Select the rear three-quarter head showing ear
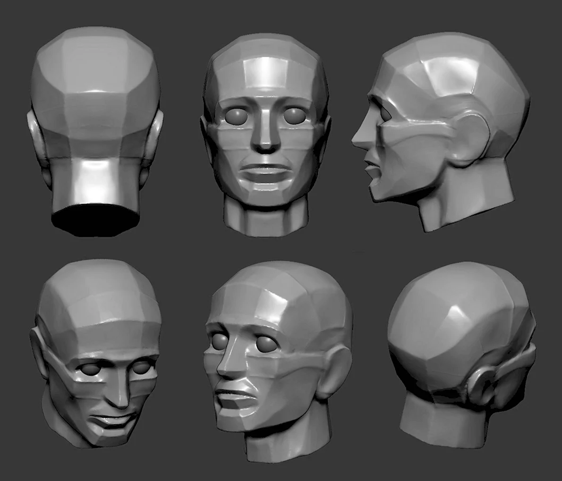Image resolution: width=562 pixels, height=481 pixels. [x=462, y=354]
